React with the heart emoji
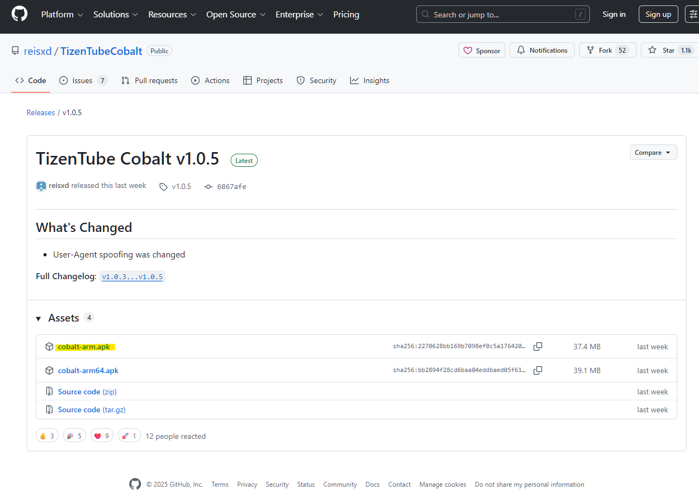 (102, 436)
